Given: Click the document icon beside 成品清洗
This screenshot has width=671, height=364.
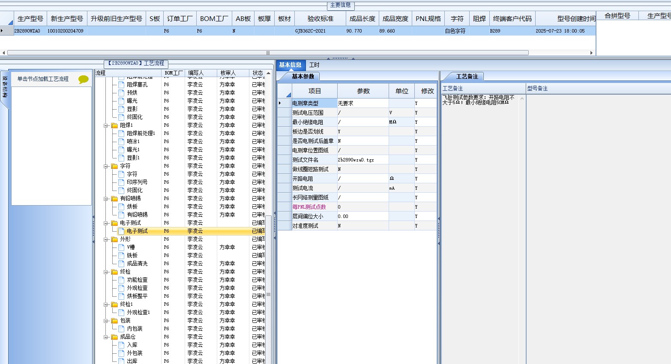Looking at the screenshot, I should click(x=121, y=264).
